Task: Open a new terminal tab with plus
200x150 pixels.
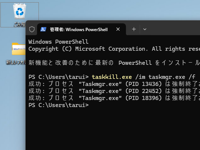Action: (x=134, y=29)
